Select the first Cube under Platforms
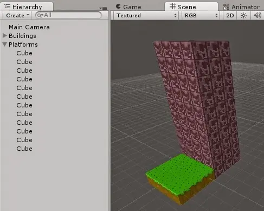Image resolution: width=264 pixels, height=211 pixels. click(24, 53)
